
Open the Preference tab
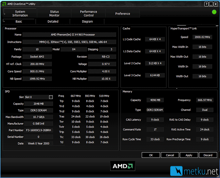(x=122, y=14)
